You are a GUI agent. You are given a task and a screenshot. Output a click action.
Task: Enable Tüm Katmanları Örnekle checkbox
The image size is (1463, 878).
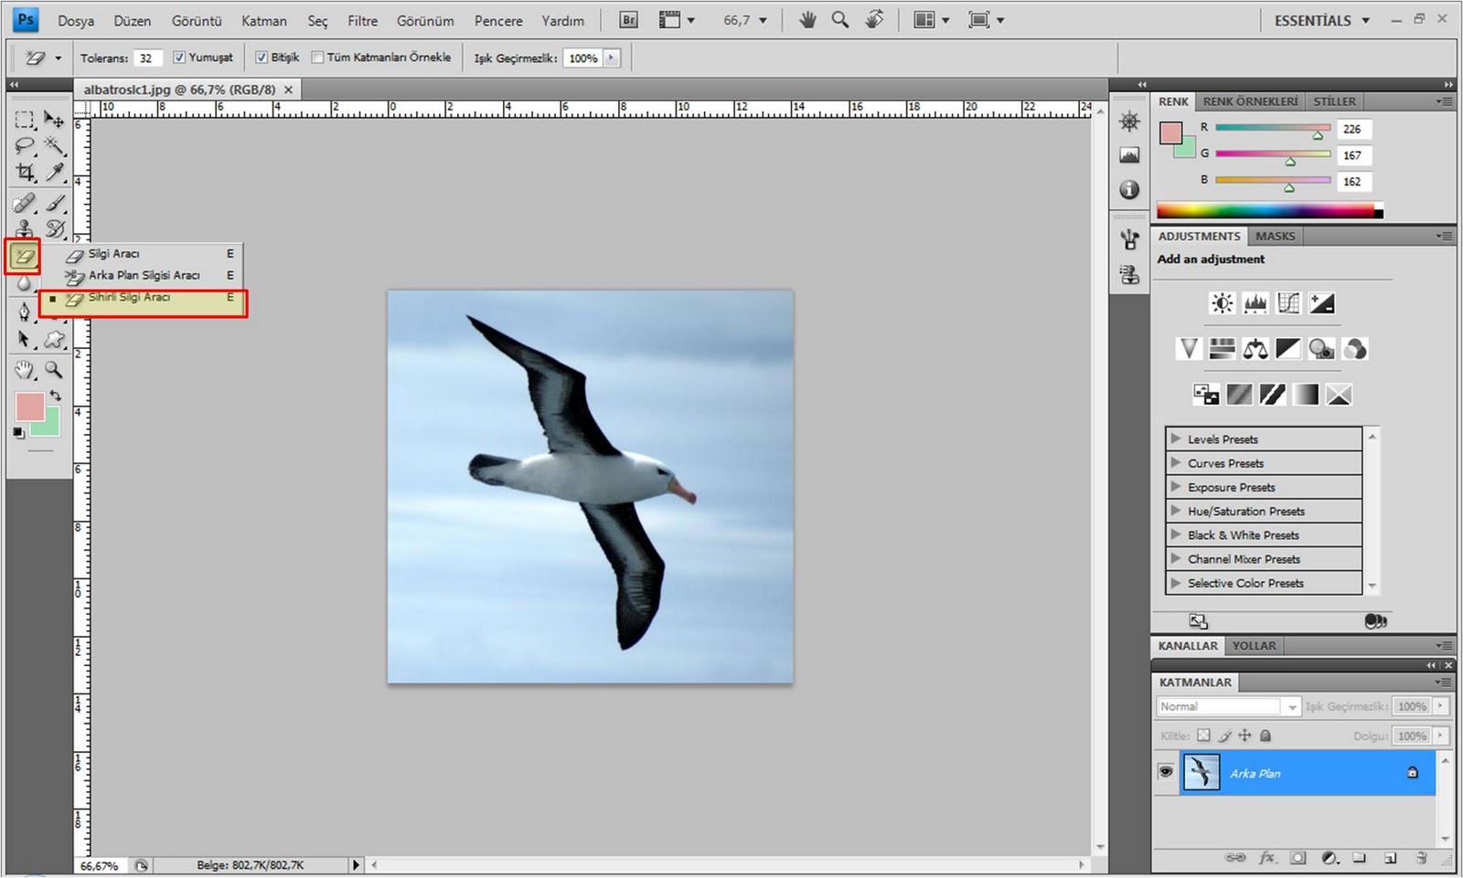(x=317, y=58)
